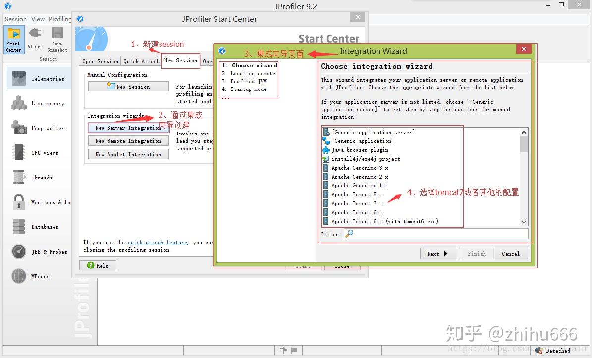
Task: Switch to the Open Session tab
Action: pyautogui.click(x=101, y=61)
